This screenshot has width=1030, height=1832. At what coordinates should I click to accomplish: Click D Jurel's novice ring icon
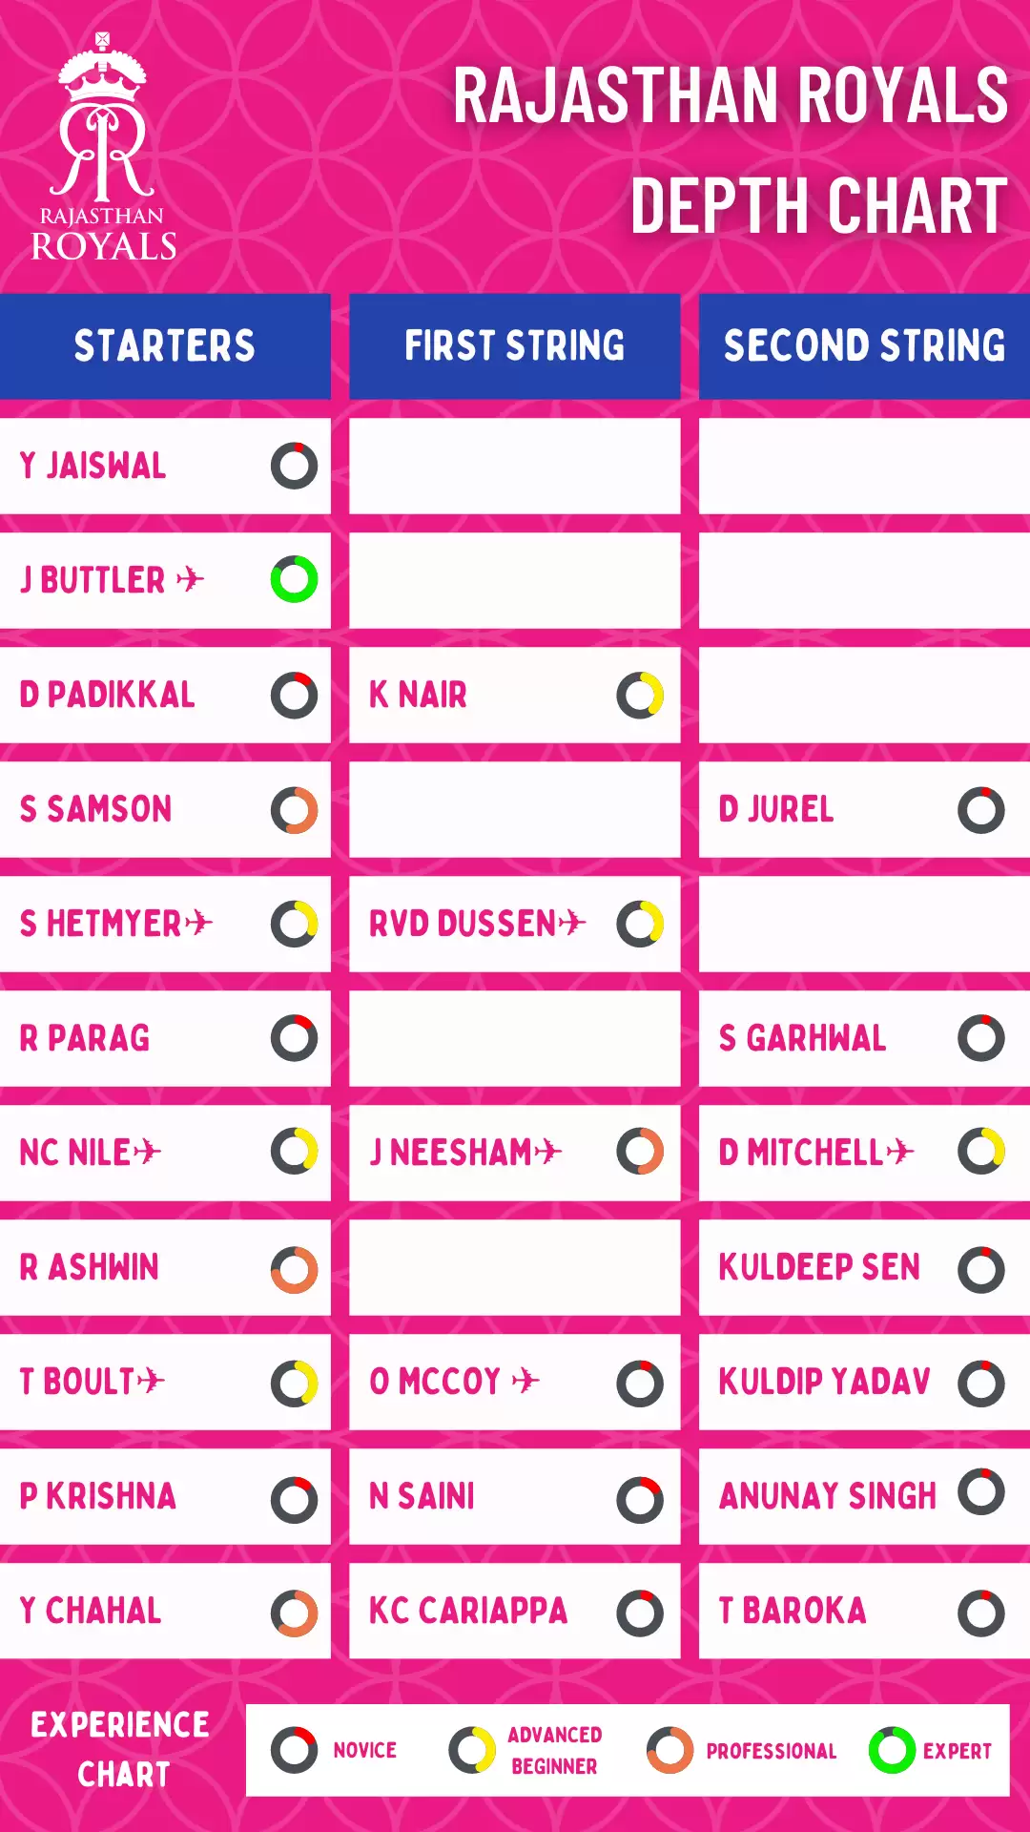click(x=981, y=810)
